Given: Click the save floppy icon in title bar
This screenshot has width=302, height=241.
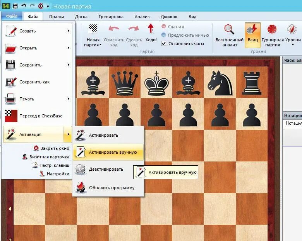Looking at the screenshot, I should [x=15, y=6].
